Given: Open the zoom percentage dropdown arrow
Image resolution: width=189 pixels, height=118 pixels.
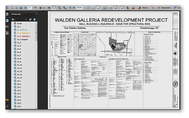Looking at the screenshot, I should pyautogui.click(x=84, y=8).
